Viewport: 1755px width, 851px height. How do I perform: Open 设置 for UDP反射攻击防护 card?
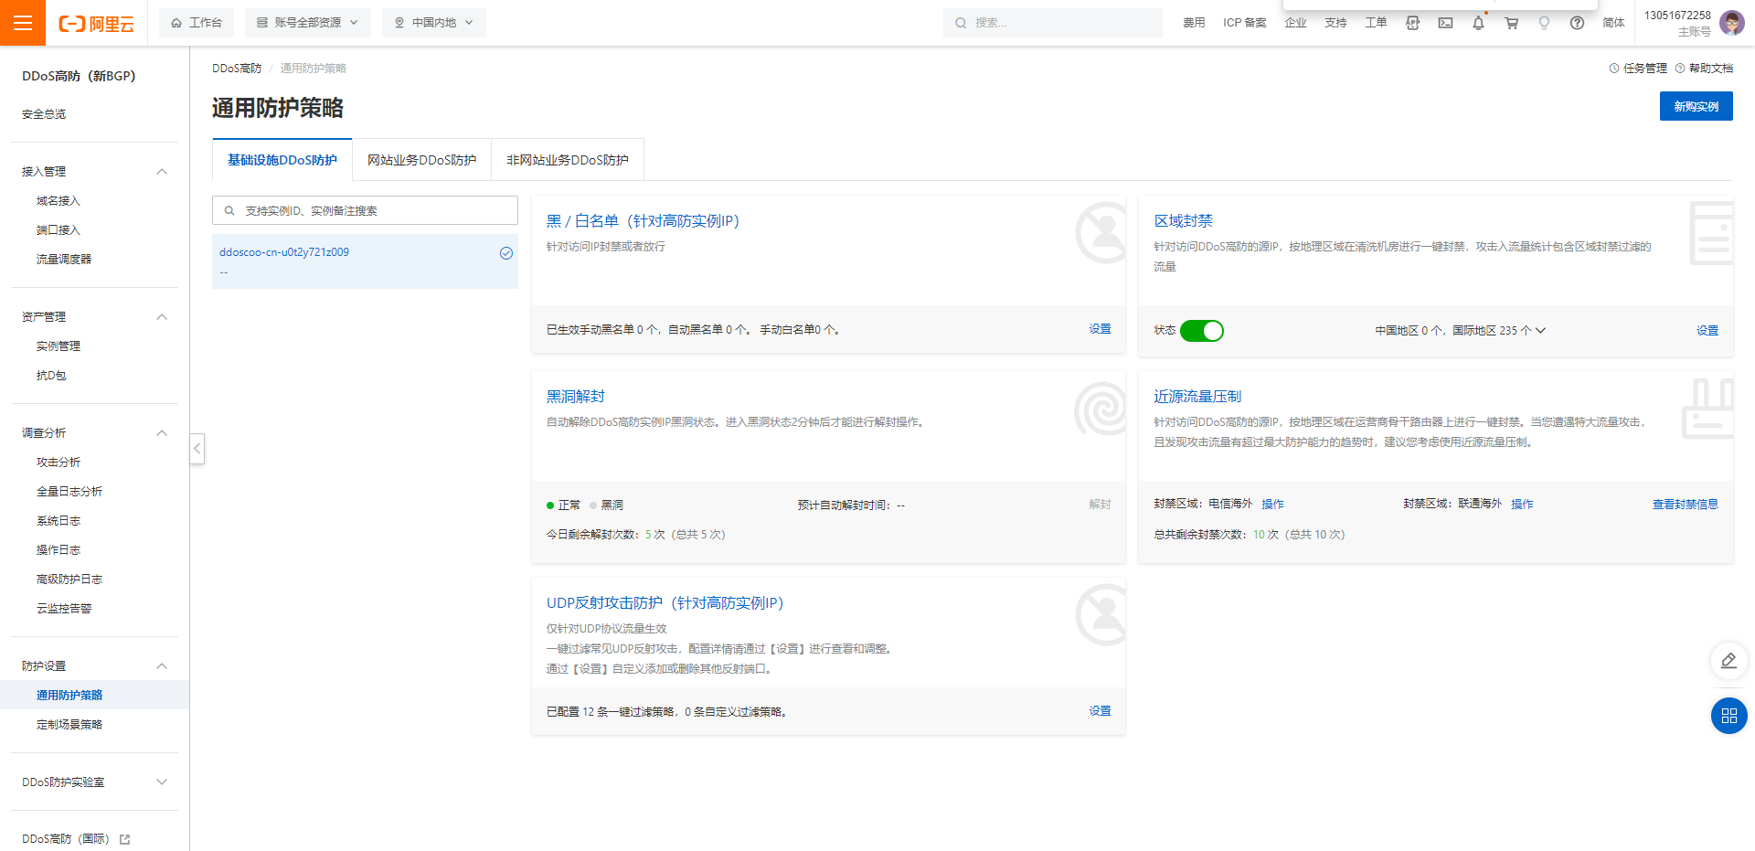click(x=1100, y=711)
